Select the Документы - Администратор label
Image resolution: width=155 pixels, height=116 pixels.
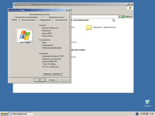click(104, 27)
